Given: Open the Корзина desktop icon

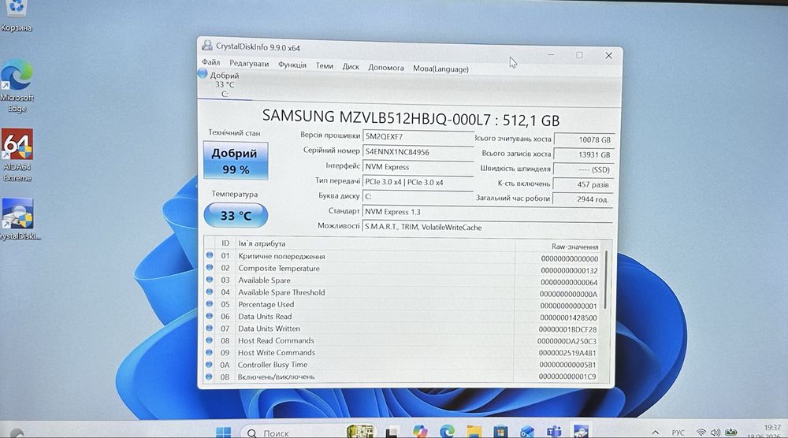Looking at the screenshot, I should 16,15.
